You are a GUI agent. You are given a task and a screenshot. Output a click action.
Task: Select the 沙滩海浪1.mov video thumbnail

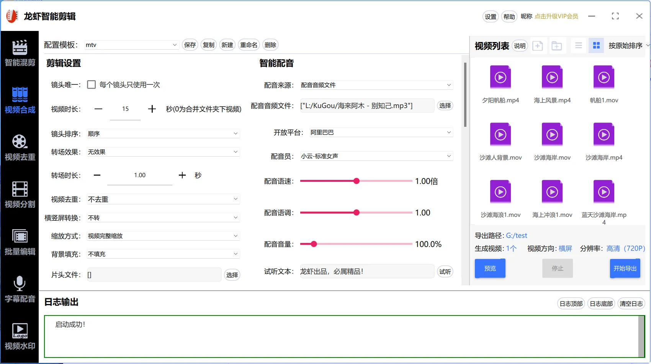(x=501, y=192)
